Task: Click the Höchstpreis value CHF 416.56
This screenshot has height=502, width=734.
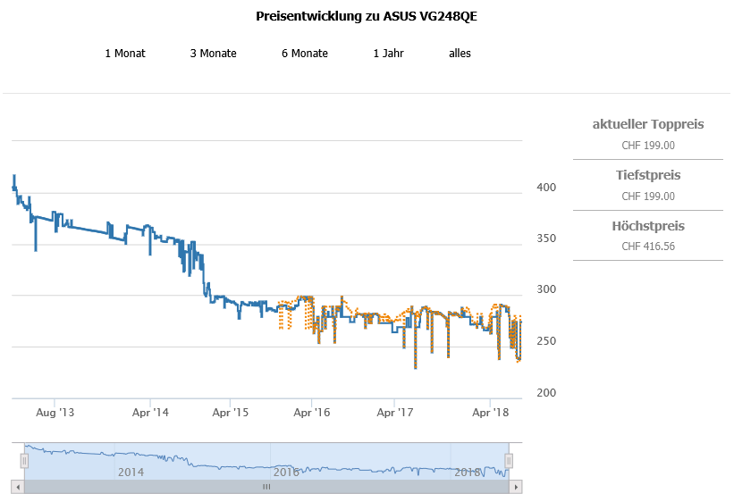Action: (x=648, y=246)
